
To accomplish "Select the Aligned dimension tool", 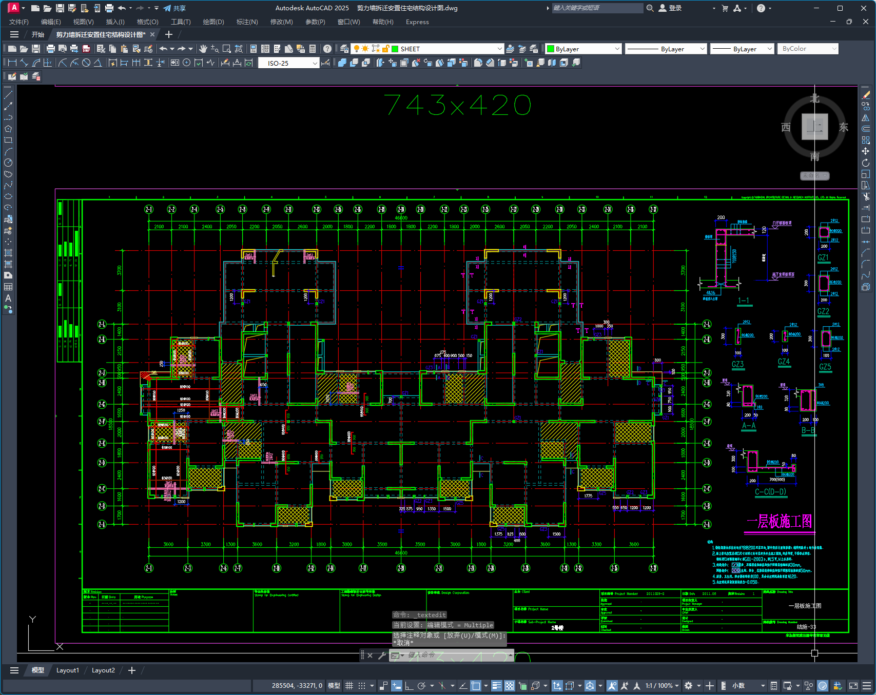I will [24, 63].
